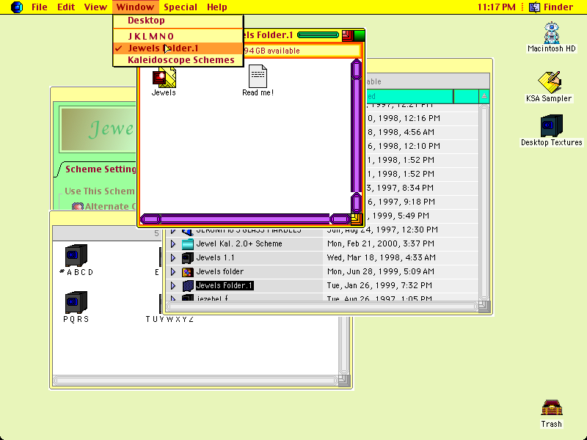Viewport: 587px width, 440px height.
Task: Select the # A B C D folder icon
Action: 76,255
